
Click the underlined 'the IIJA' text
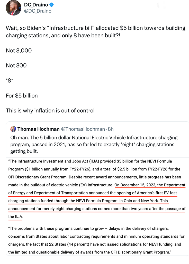point(15,217)
